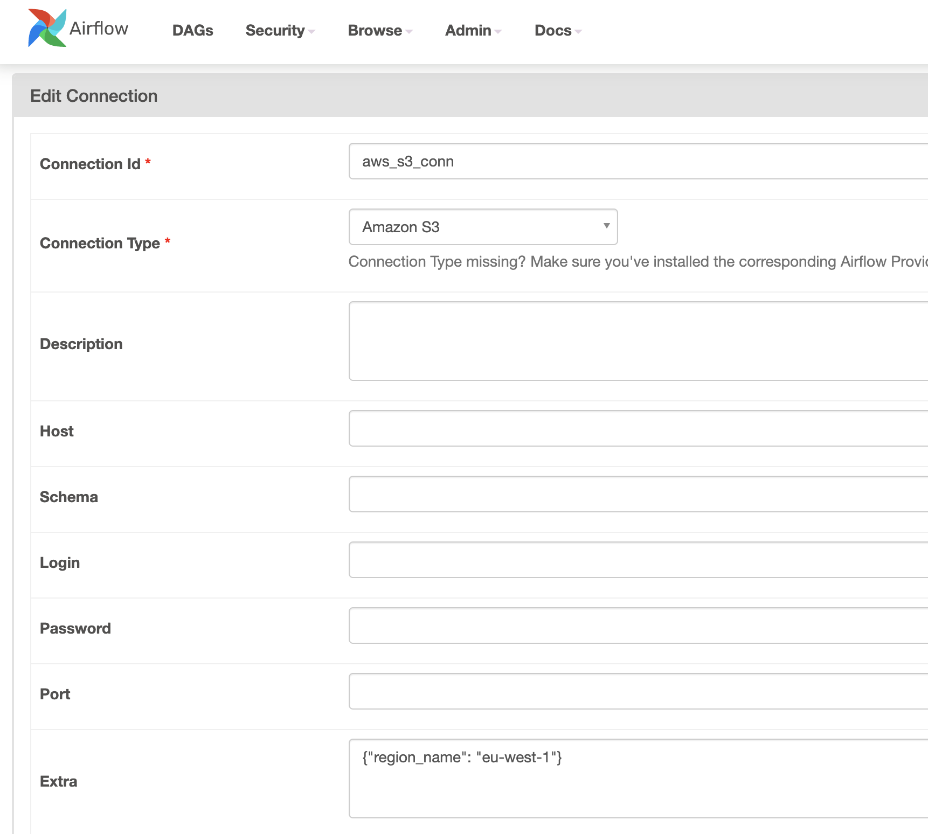Click the Connection Type required field label

click(x=101, y=243)
